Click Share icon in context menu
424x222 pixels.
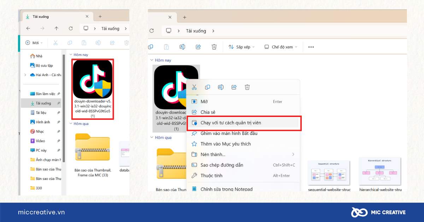coord(234,87)
